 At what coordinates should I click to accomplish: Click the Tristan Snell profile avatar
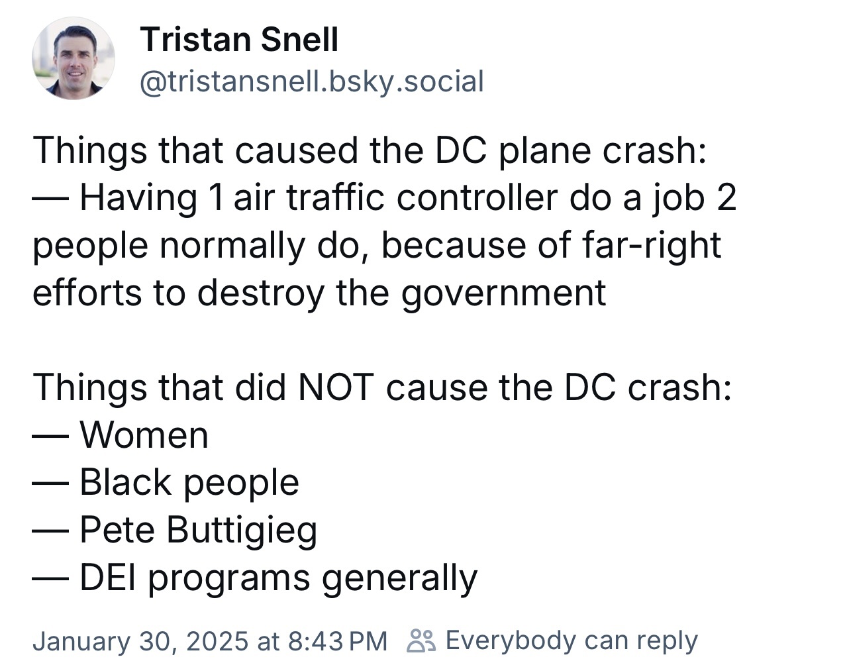pos(73,59)
